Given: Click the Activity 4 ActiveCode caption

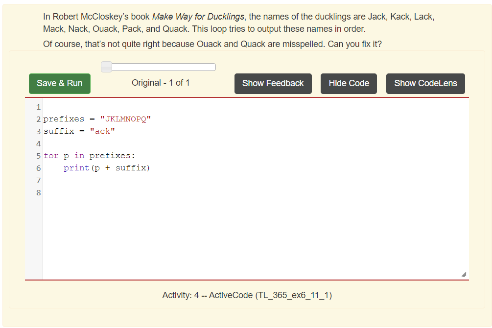Looking at the screenshot, I should coord(247,295).
